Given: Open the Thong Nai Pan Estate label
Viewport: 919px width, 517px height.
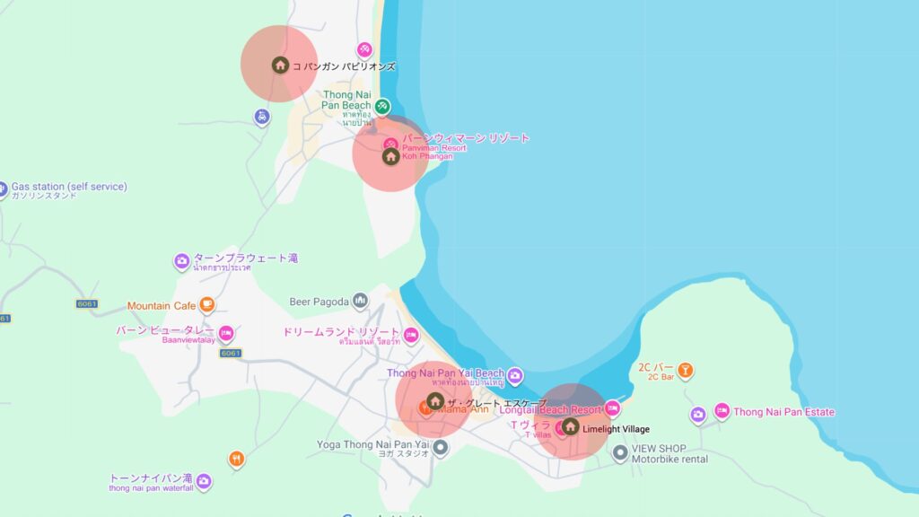Looking at the screenshot, I should 783,412.
